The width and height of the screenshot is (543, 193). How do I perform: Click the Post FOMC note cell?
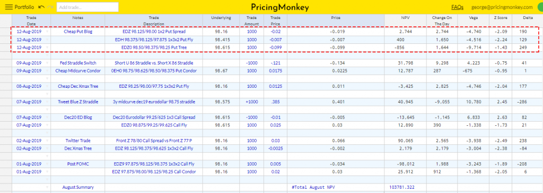coord(77,164)
